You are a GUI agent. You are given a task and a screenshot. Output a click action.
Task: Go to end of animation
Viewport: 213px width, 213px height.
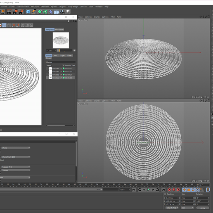163,190
